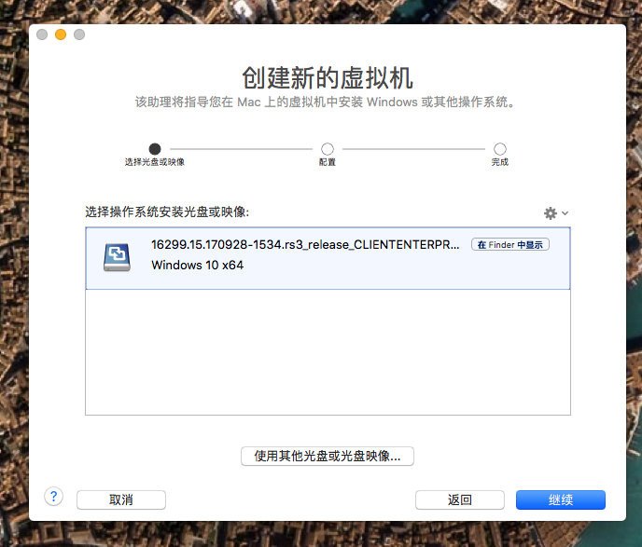Click the 选择光盘或映像 step circle

coord(155,148)
